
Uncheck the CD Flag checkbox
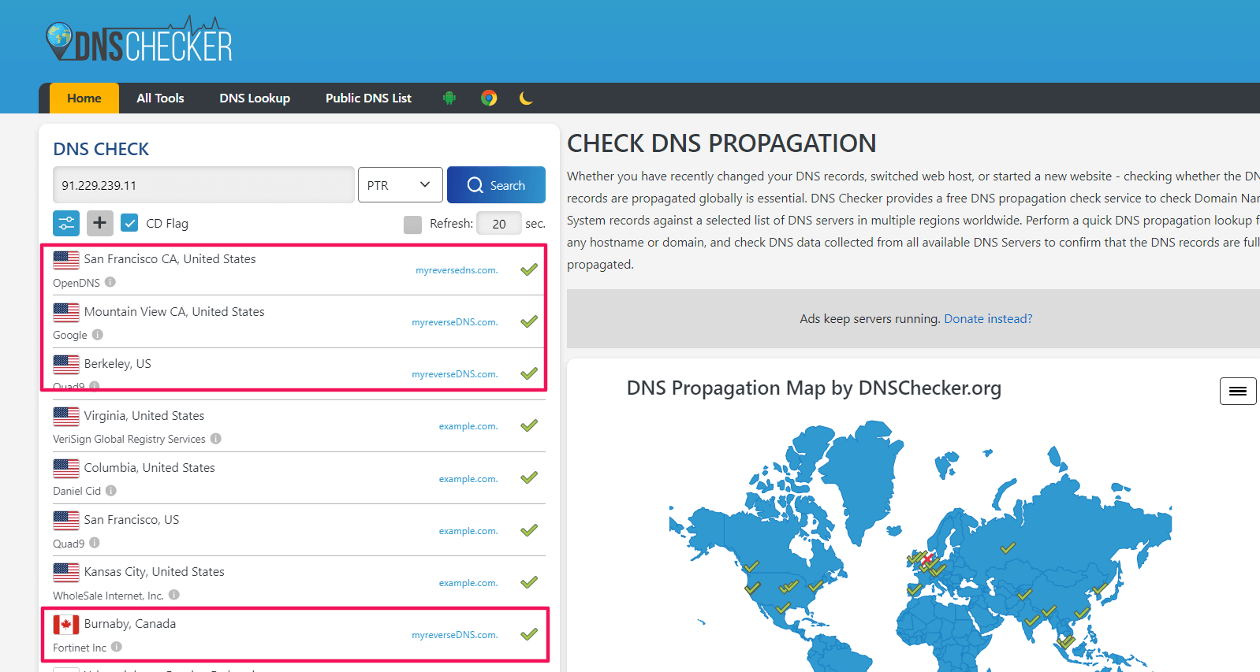[129, 223]
